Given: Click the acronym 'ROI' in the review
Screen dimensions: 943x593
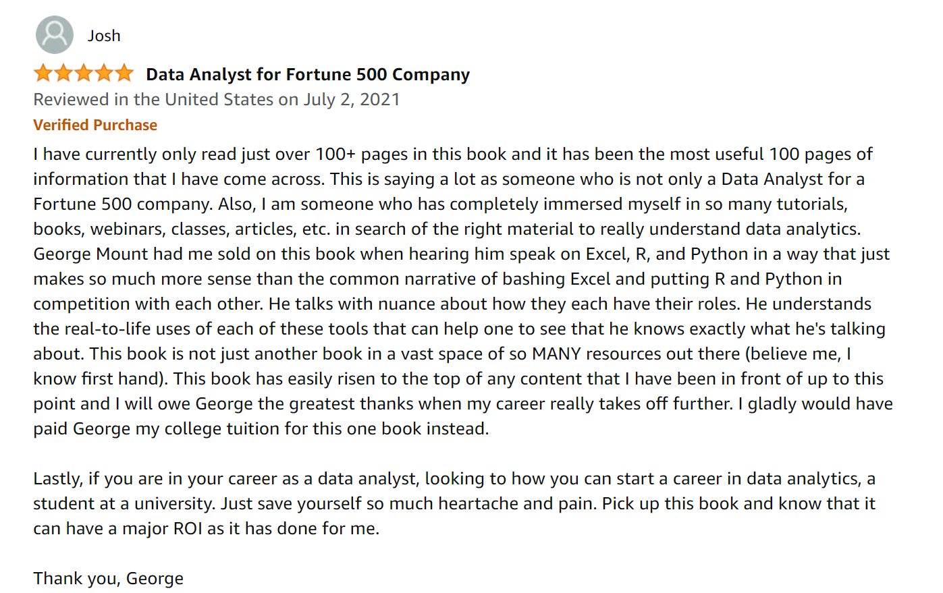Looking at the screenshot, I should coord(188,529).
